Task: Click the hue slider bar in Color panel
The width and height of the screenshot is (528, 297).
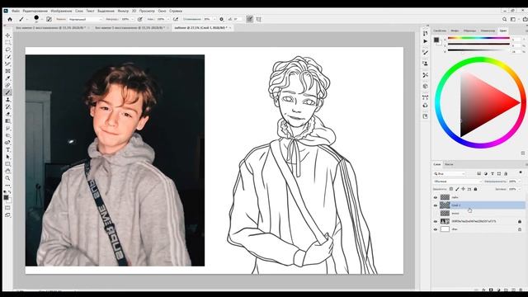Action: pyautogui.click(x=478, y=39)
